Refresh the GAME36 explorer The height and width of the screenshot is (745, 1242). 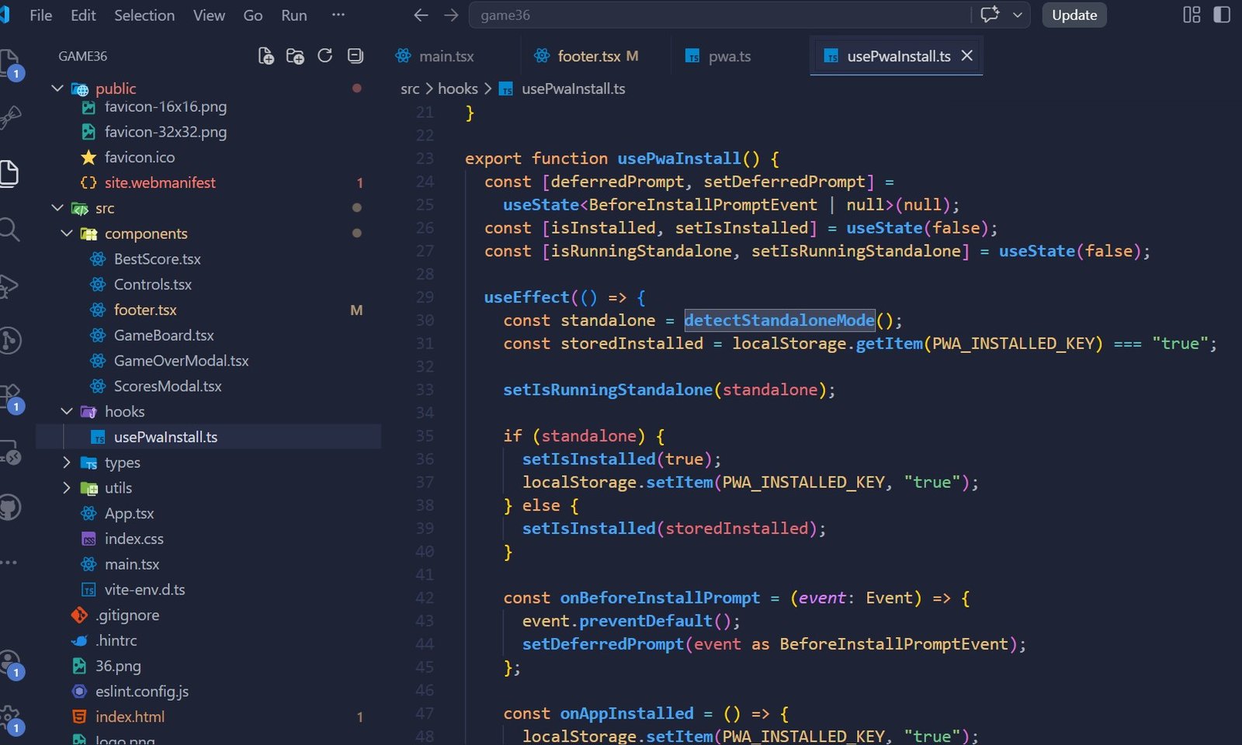click(x=325, y=56)
